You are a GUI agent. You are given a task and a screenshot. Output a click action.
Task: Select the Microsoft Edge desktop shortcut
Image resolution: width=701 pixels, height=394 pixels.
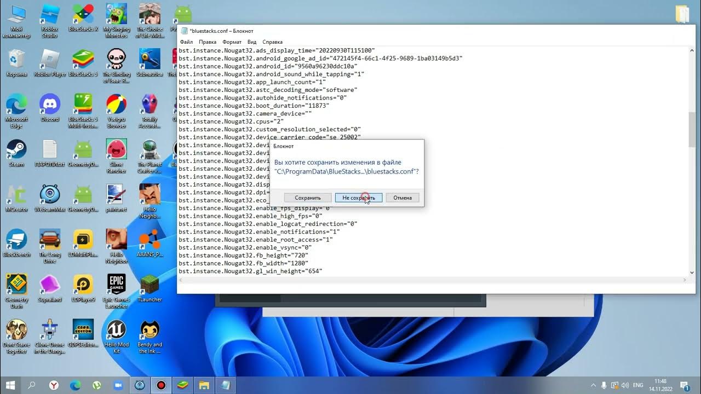pos(16,111)
